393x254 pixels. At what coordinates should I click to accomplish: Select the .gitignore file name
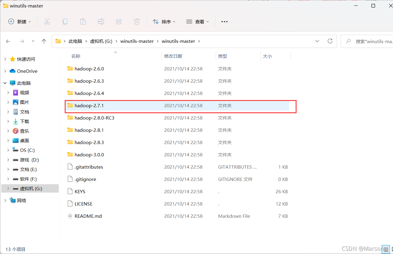point(85,179)
